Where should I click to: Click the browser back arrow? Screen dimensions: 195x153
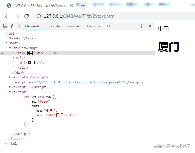[x=7, y=16]
